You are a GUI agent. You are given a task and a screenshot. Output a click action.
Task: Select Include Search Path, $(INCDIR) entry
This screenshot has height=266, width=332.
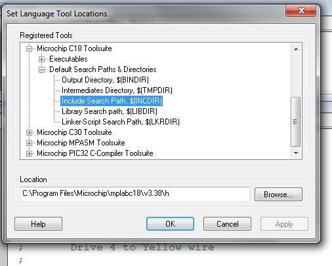coord(112,101)
